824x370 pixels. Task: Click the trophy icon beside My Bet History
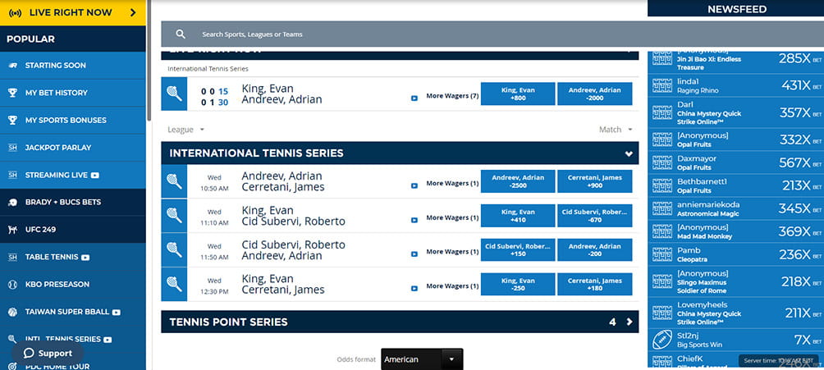[12, 93]
